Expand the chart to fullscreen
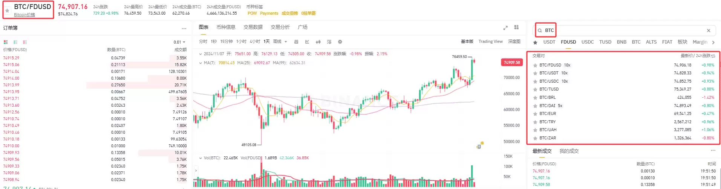721x189 pixels. [505, 28]
